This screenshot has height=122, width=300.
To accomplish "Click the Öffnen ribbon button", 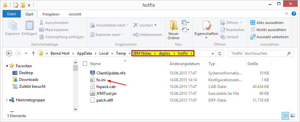I will [x=231, y=23].
